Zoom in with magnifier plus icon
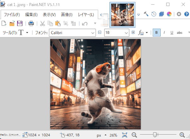190x139 pixels. click(x=182, y=135)
